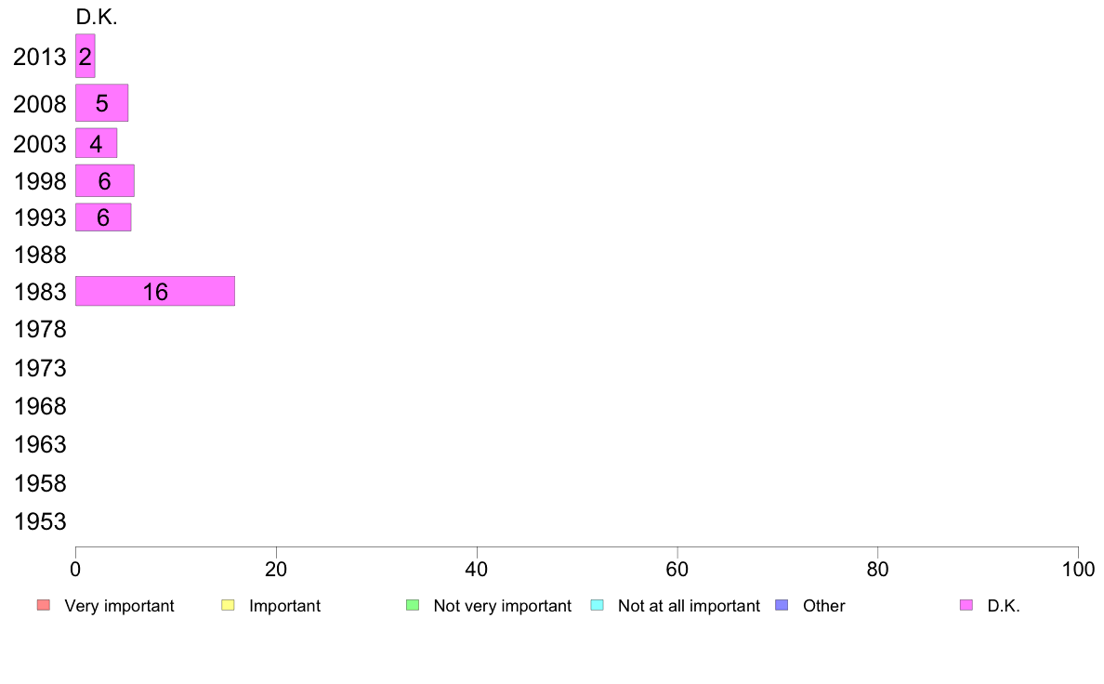Viewport: 1104px width, 684px height.
Task: Click the Not at all important legend text
Action: point(689,606)
